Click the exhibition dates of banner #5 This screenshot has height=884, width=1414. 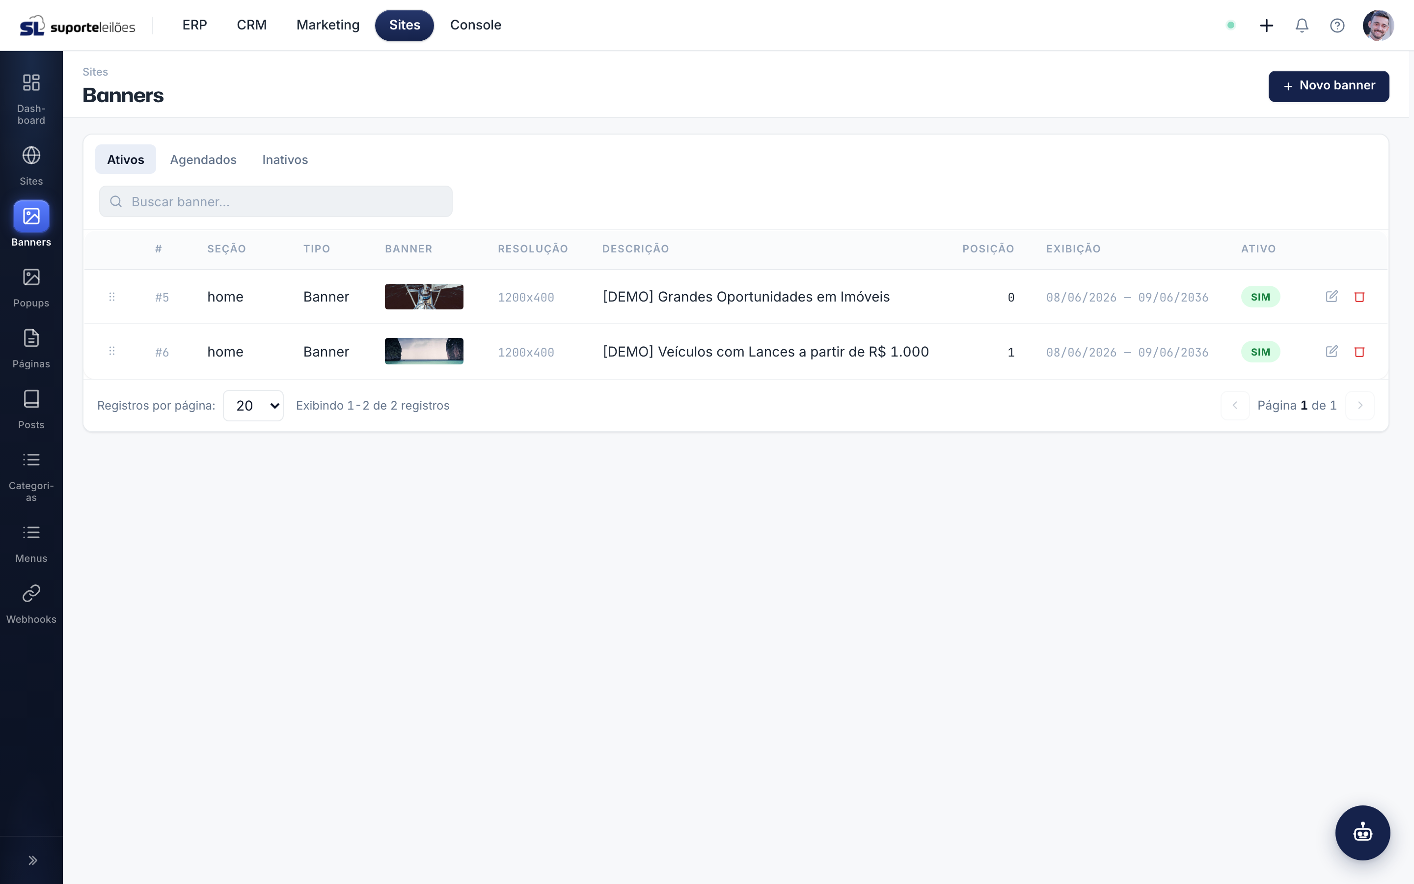point(1127,298)
